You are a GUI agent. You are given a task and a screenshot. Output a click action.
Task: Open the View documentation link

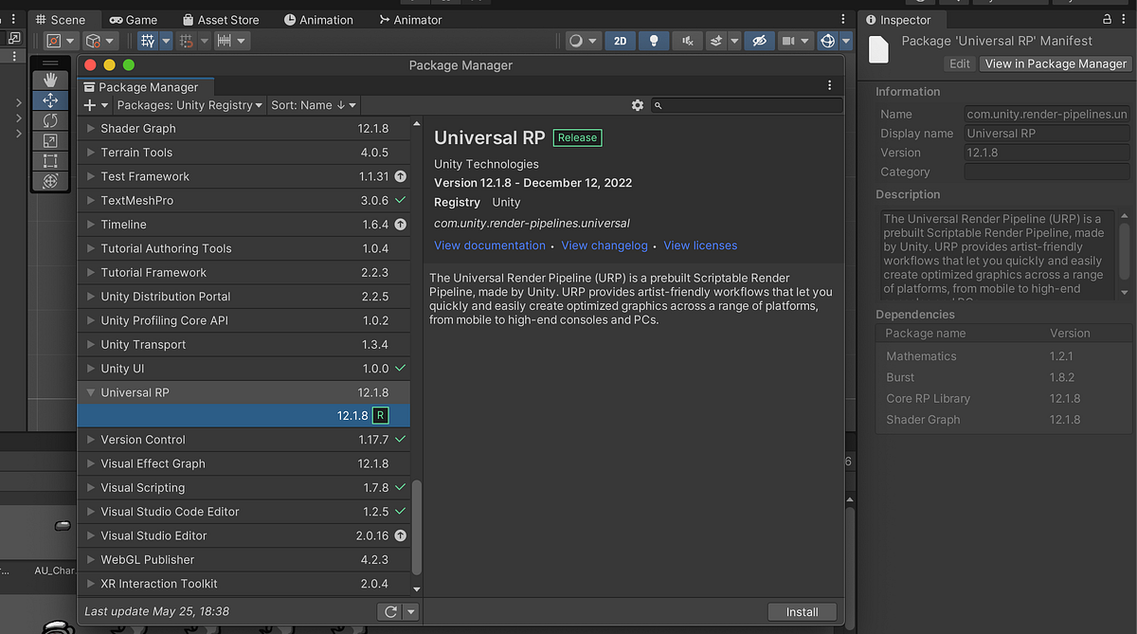click(x=489, y=245)
